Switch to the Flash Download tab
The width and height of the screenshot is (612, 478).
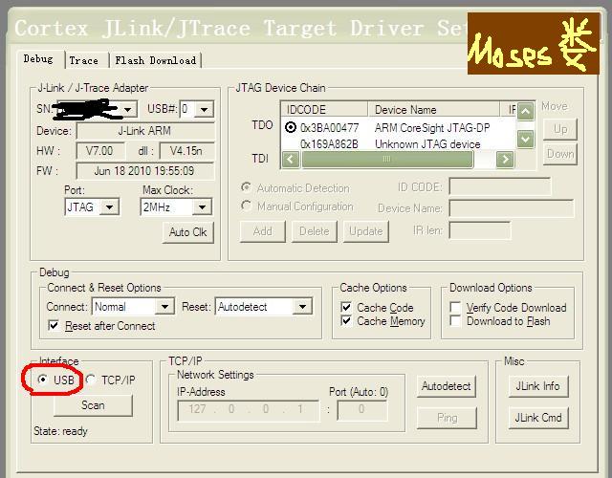155,60
